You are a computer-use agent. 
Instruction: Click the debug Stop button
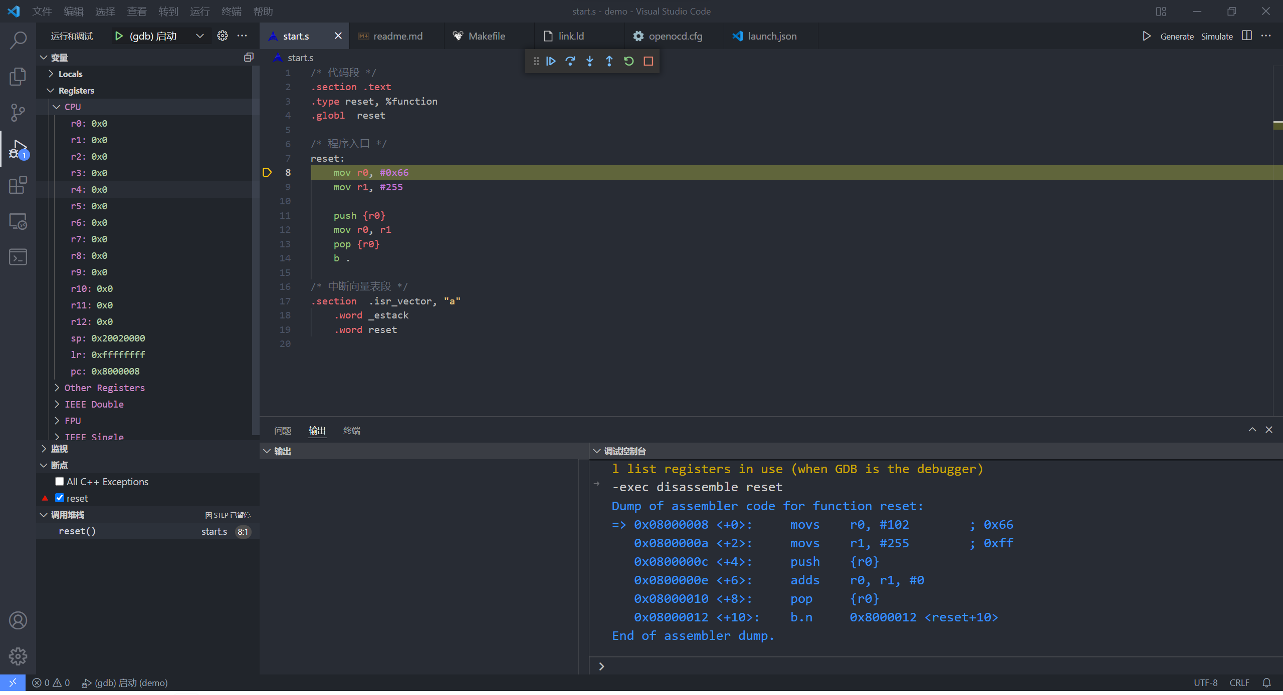[x=649, y=61]
